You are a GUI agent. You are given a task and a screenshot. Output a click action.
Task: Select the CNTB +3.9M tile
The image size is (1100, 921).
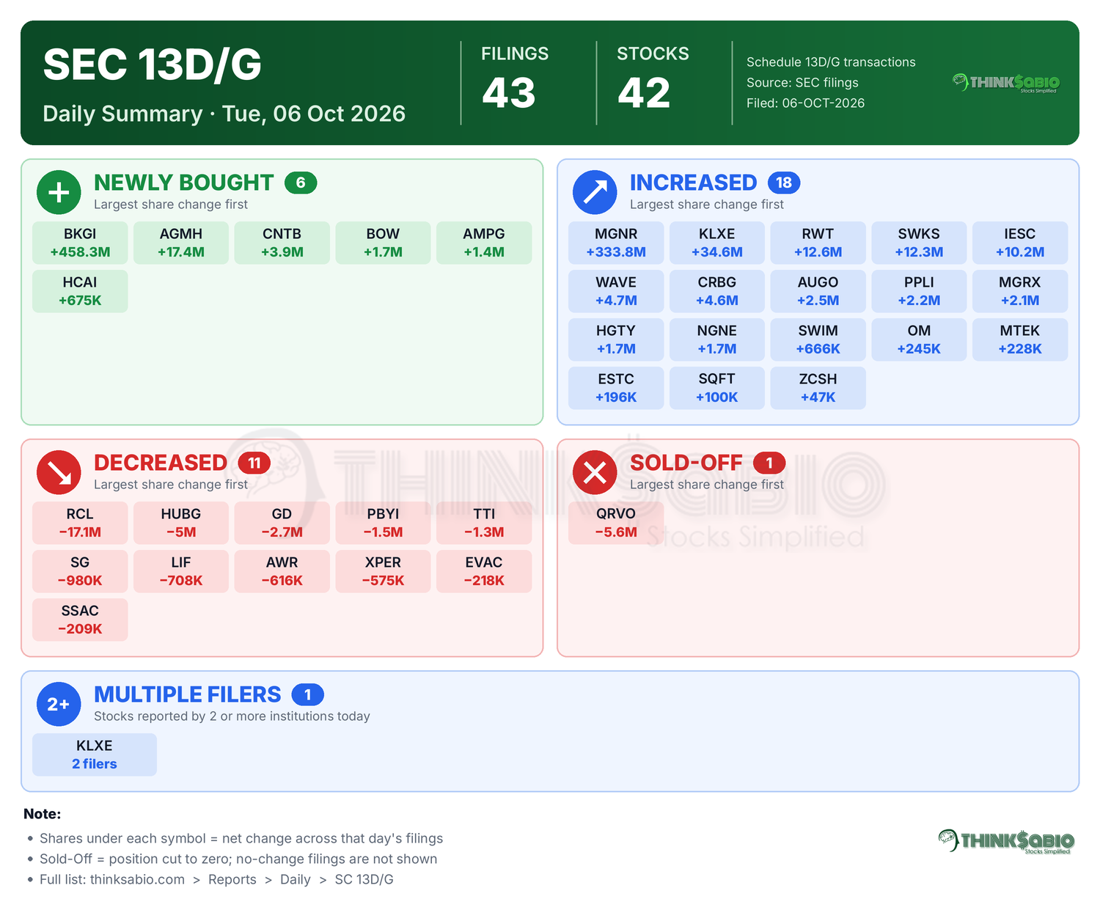point(282,243)
